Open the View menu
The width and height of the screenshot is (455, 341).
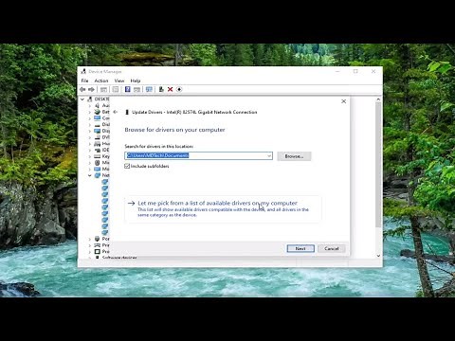pyautogui.click(x=119, y=81)
